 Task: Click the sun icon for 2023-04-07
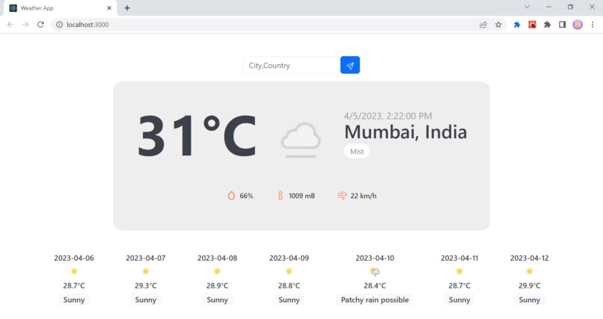click(x=145, y=271)
